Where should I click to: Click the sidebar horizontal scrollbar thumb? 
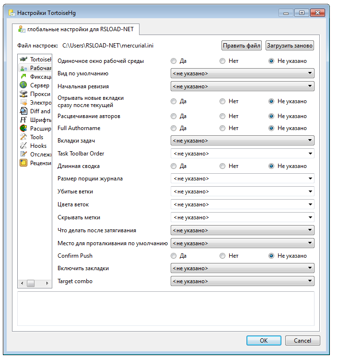tap(31, 283)
